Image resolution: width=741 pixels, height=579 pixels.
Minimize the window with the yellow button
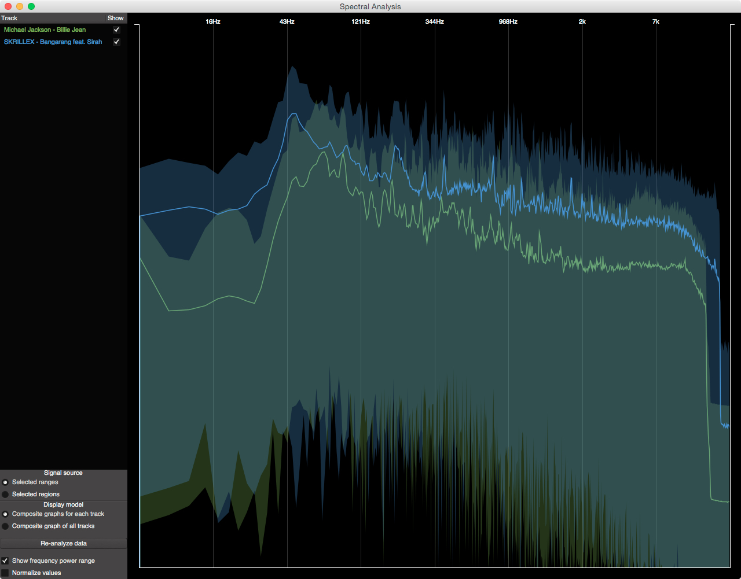[19, 6]
